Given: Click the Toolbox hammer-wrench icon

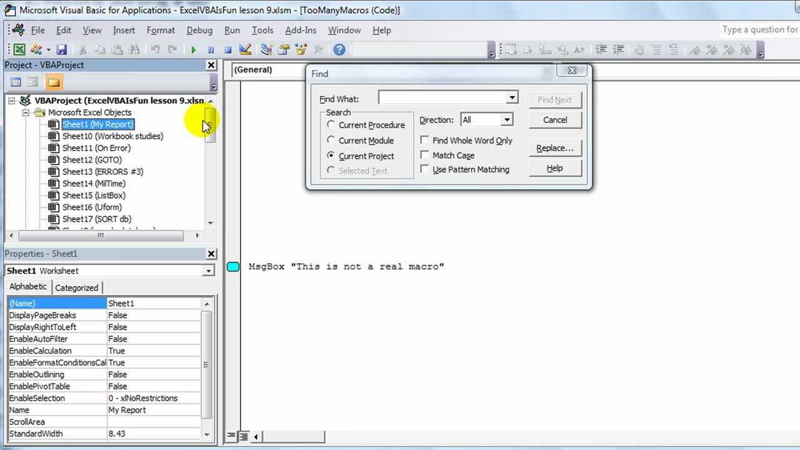Looking at the screenshot, I should [318, 50].
